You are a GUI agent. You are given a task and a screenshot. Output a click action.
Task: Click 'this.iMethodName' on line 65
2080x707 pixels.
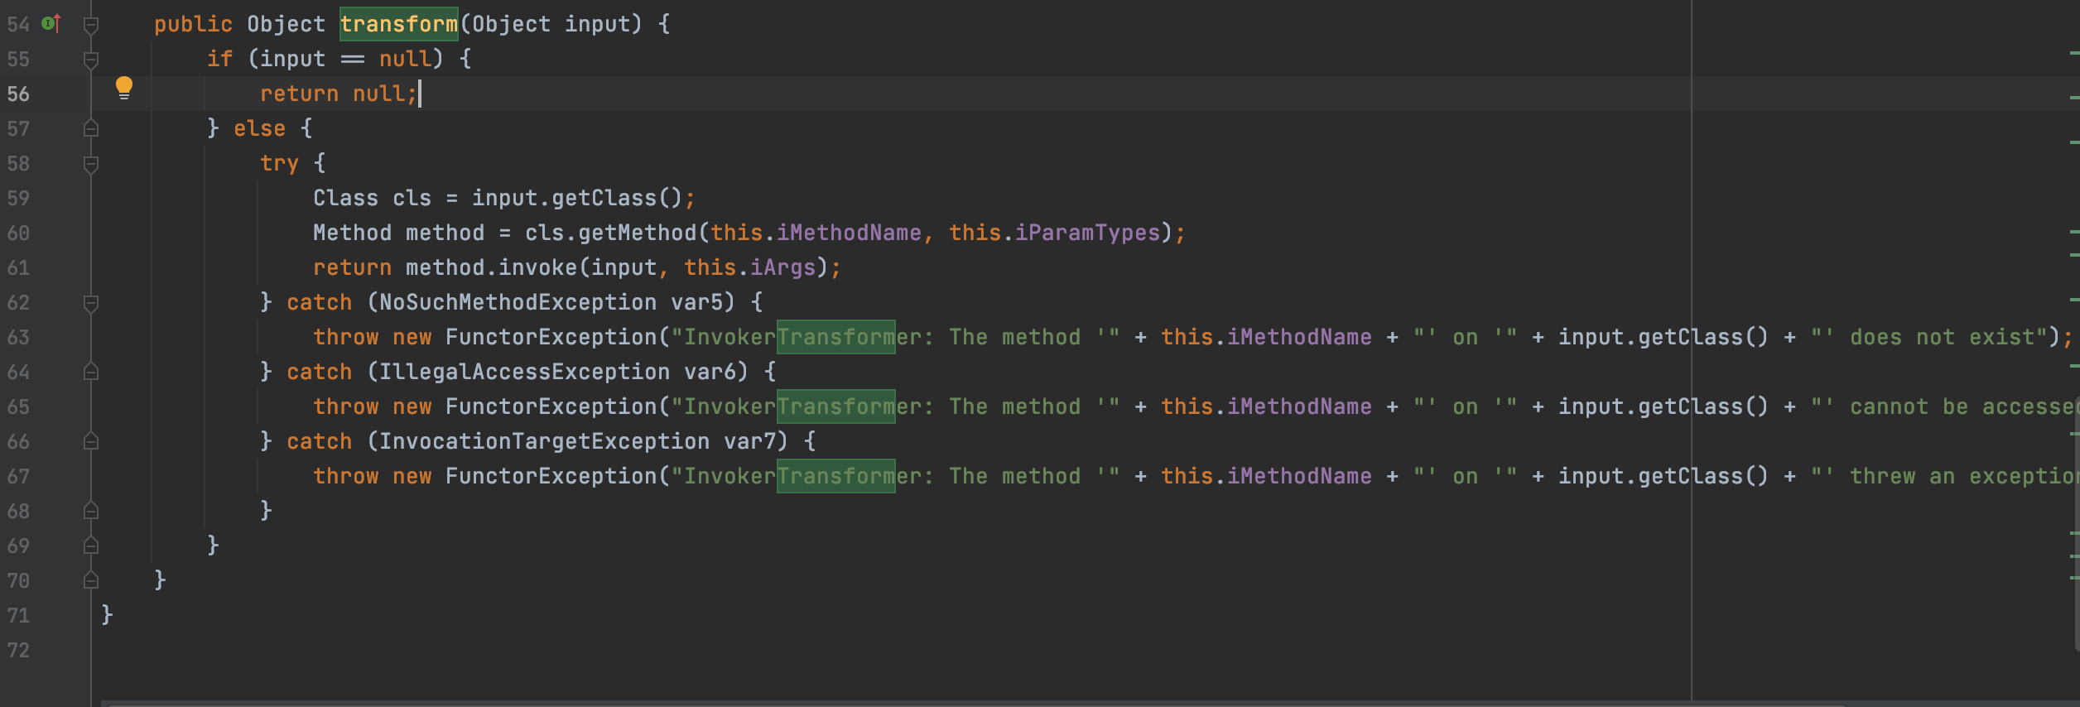1266,406
